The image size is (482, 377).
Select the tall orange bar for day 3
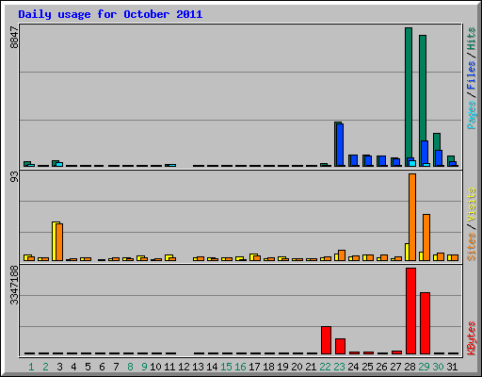[x=59, y=242]
